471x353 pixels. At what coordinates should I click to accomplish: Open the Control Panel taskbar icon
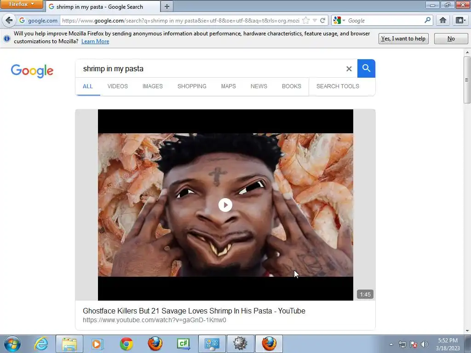[212, 344]
